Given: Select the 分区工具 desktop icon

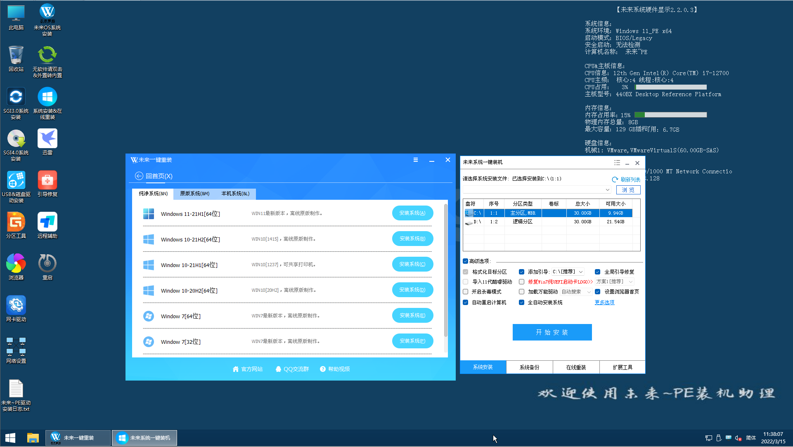Looking at the screenshot, I should click(x=16, y=225).
